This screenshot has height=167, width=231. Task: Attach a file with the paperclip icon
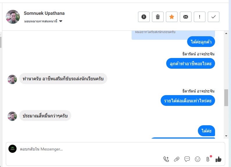coord(177,159)
